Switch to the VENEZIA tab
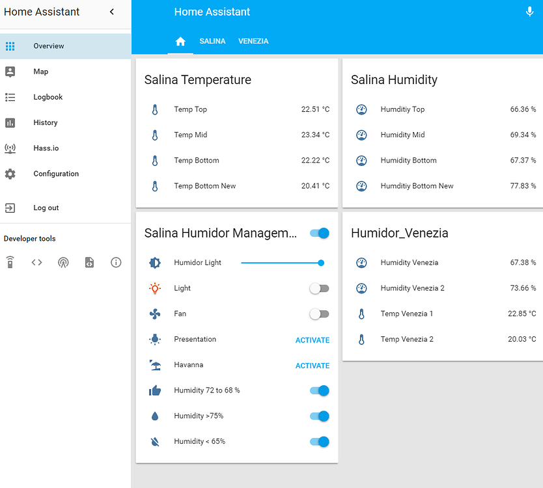The image size is (543, 488). coord(253,41)
